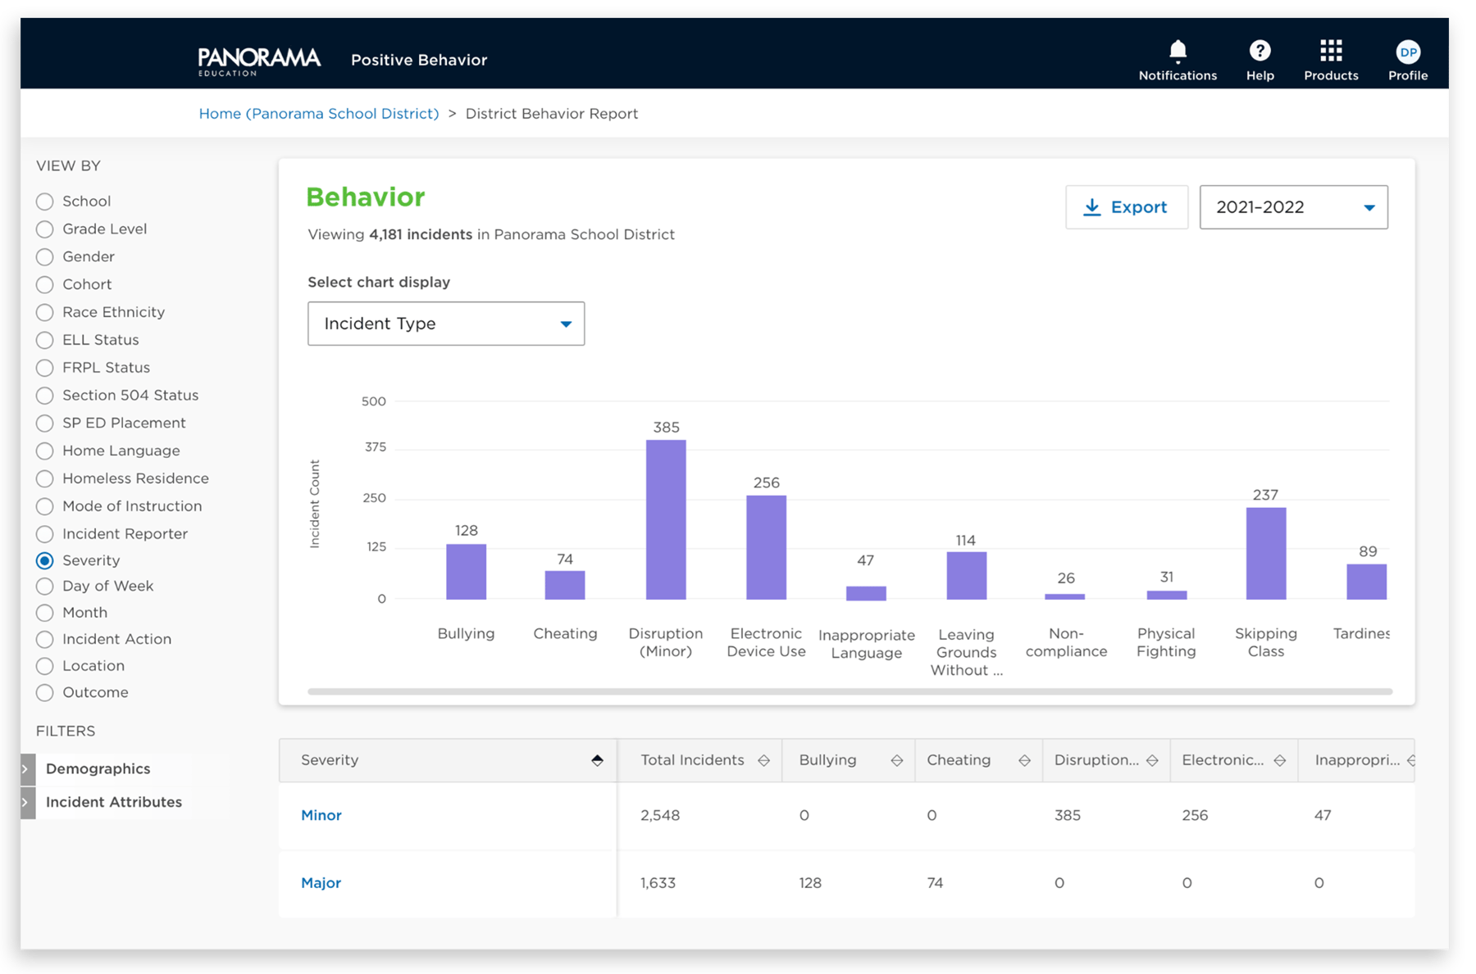Click the sort arrows on the Bullying column
The height and width of the screenshot is (974, 1476).
tap(895, 760)
